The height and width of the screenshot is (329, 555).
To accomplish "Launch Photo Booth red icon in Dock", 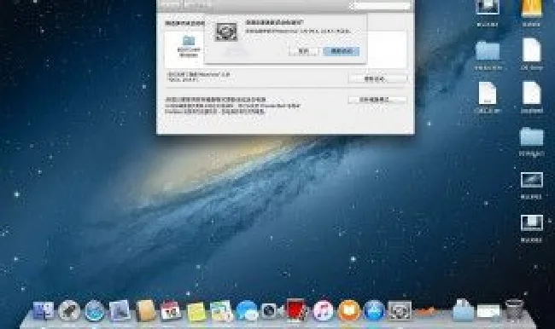I will tap(296, 310).
